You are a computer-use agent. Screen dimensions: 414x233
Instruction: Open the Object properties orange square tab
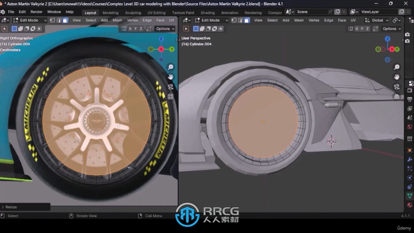[x=409, y=150]
